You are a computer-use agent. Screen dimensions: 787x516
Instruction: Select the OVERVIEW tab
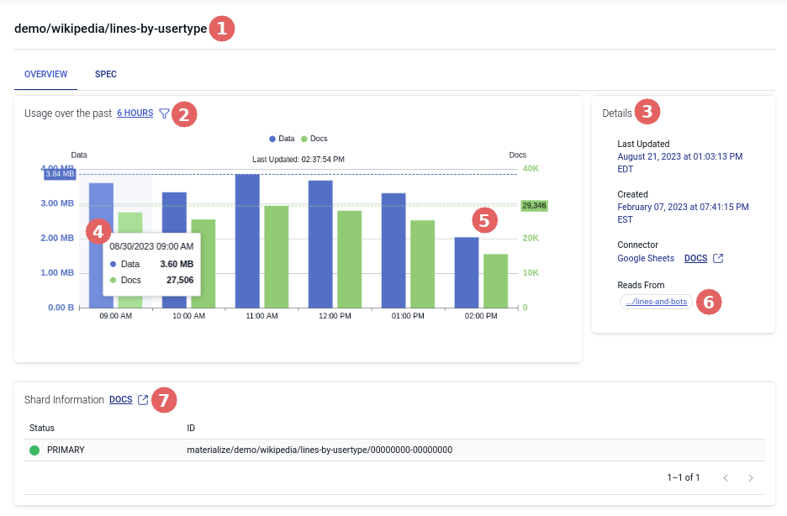pyautogui.click(x=45, y=74)
